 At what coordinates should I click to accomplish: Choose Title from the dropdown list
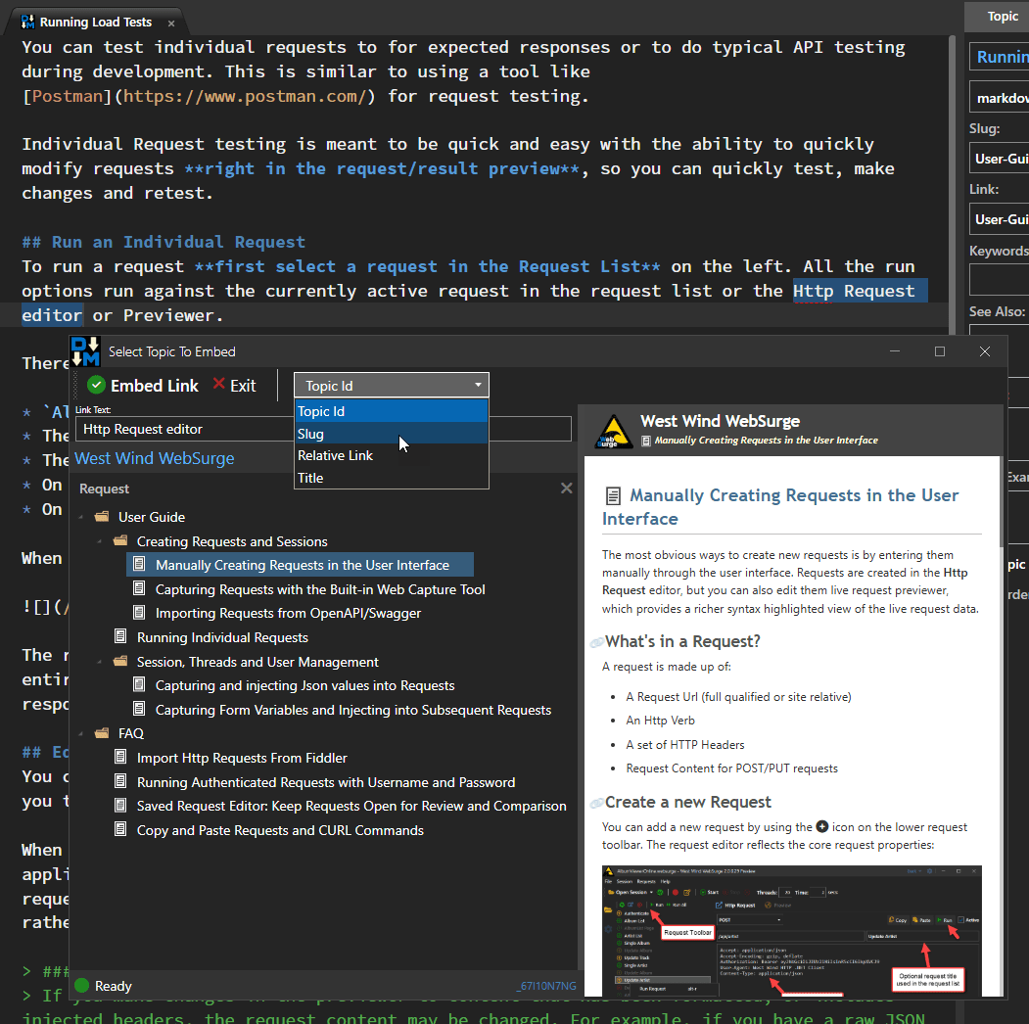pos(391,478)
